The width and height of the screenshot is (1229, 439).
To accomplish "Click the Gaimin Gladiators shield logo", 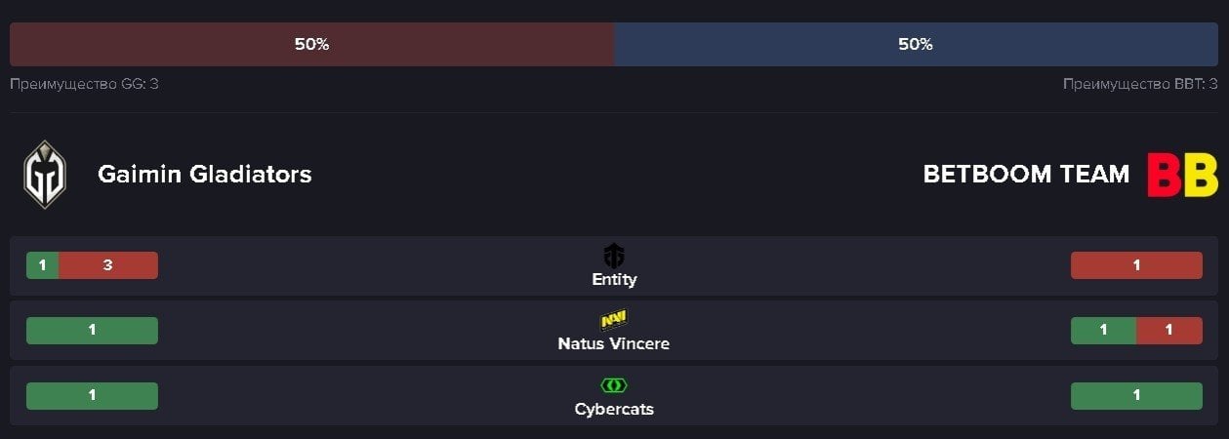I will click(x=44, y=175).
